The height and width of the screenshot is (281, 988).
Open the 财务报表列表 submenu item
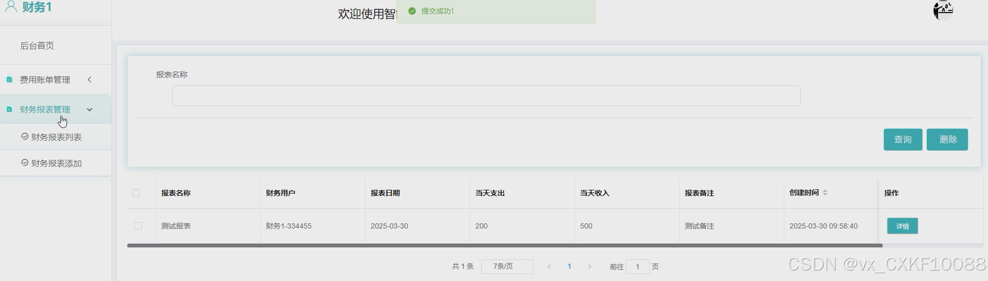pyautogui.click(x=55, y=137)
